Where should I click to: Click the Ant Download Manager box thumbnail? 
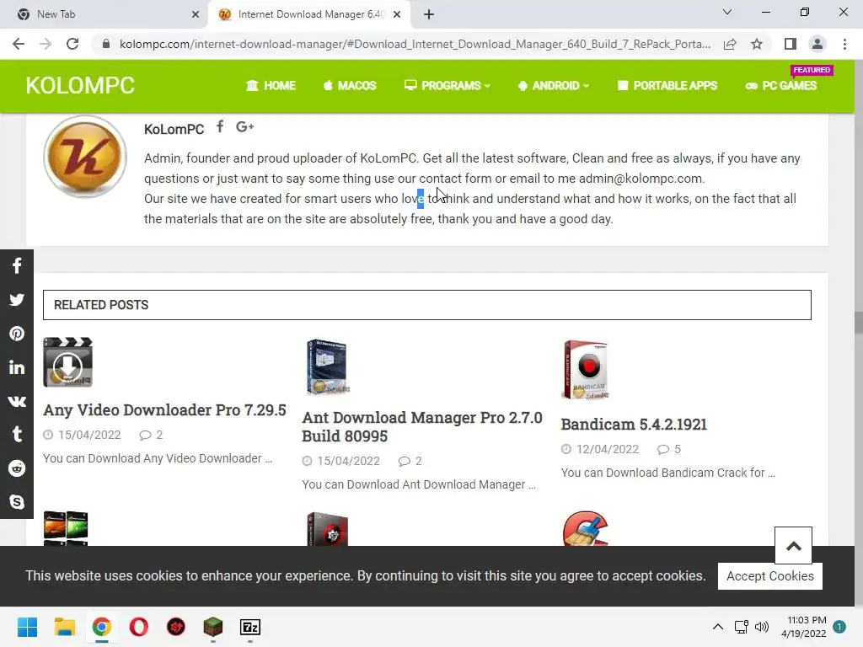(328, 366)
